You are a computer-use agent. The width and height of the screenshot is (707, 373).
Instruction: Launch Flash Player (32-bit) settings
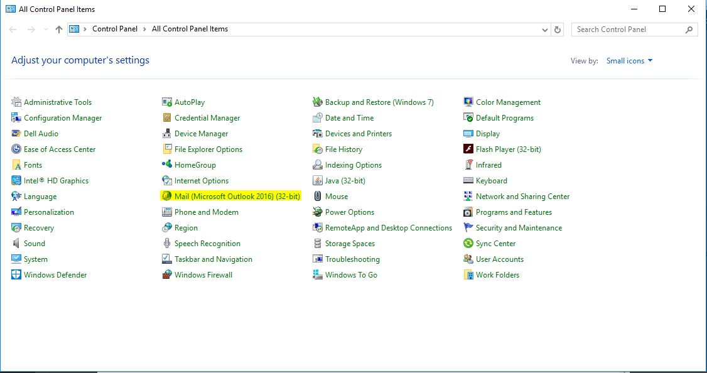(509, 149)
